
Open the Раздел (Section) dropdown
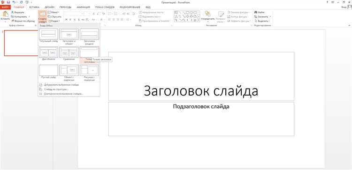pos(54,21)
